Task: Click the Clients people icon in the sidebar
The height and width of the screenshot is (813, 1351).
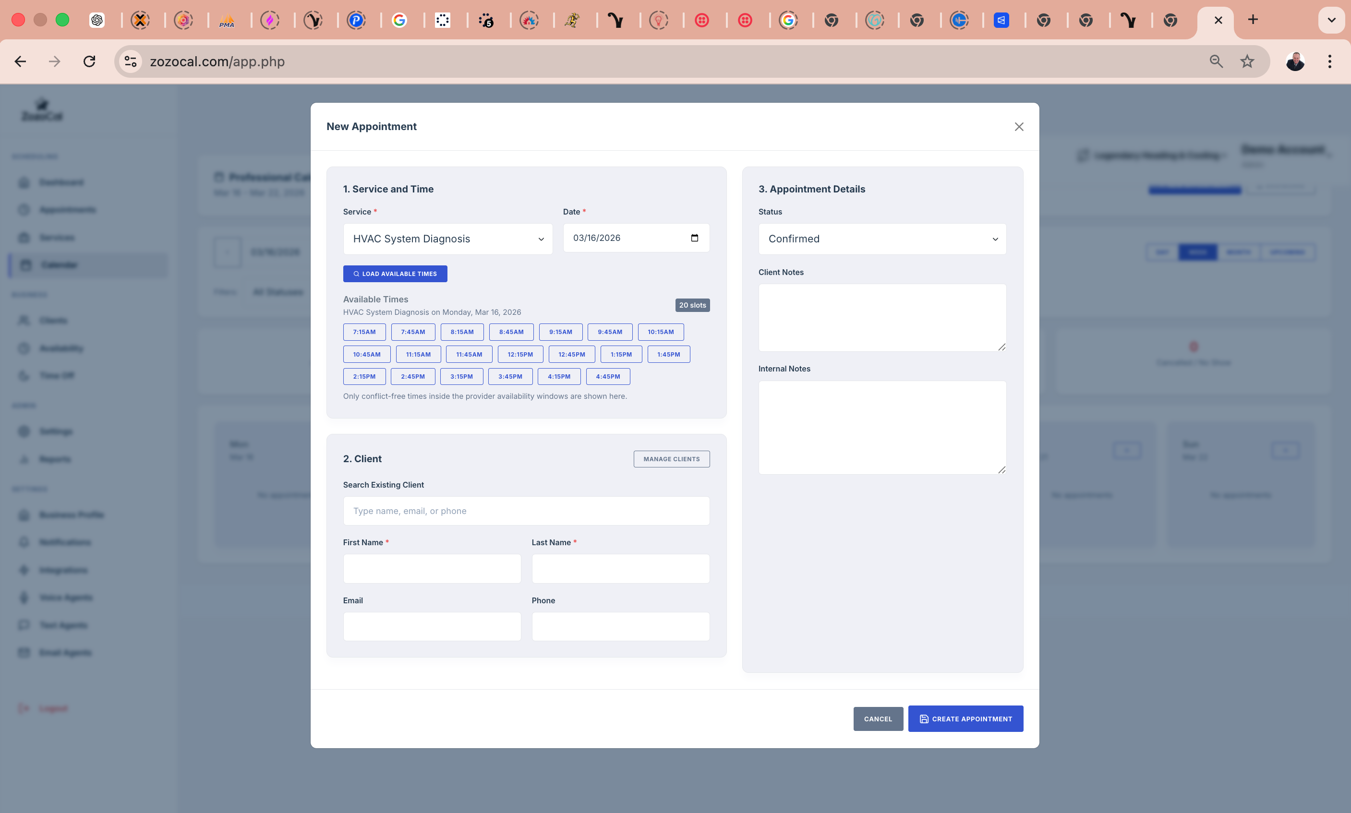Action: tap(24, 320)
